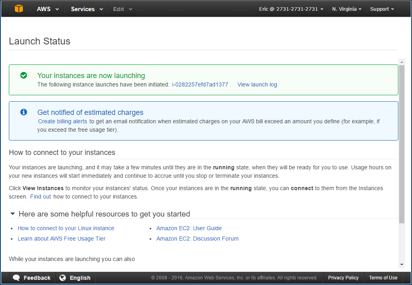Click the green success checkmark icon
412x285 pixels.
click(x=24, y=76)
